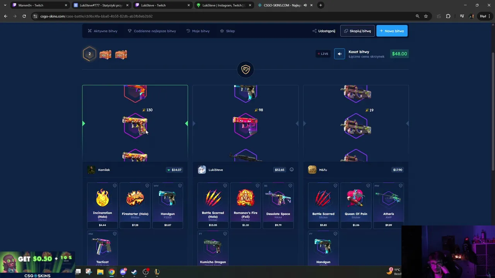Toggle the shield check on Kumicho Dragon
495x278 pixels.
tap(225, 234)
